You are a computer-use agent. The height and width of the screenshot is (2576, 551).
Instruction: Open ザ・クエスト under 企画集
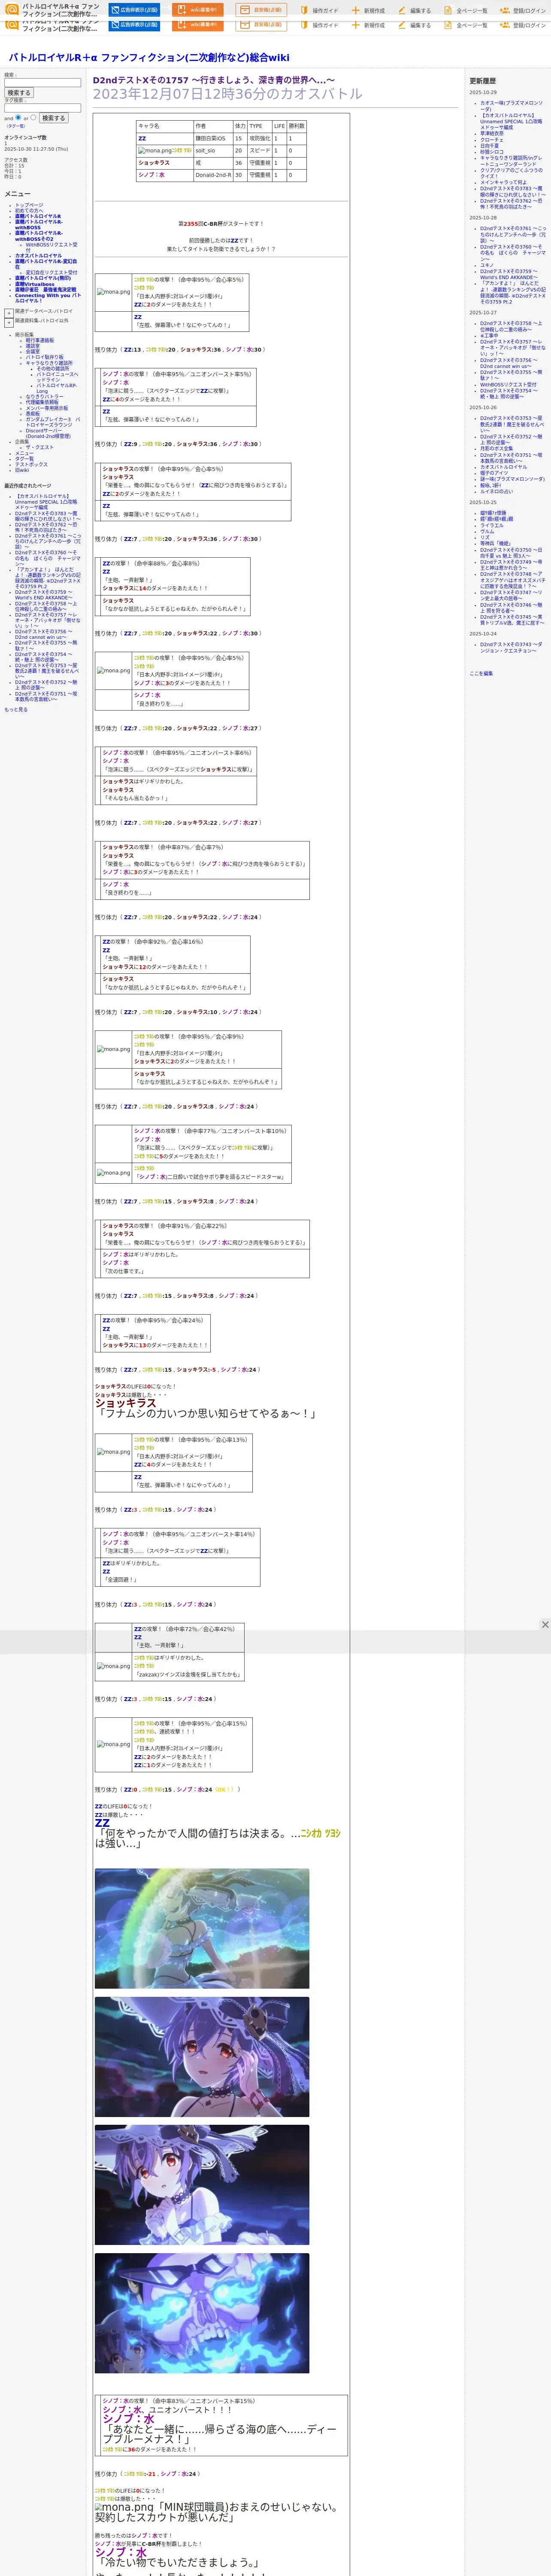40,447
